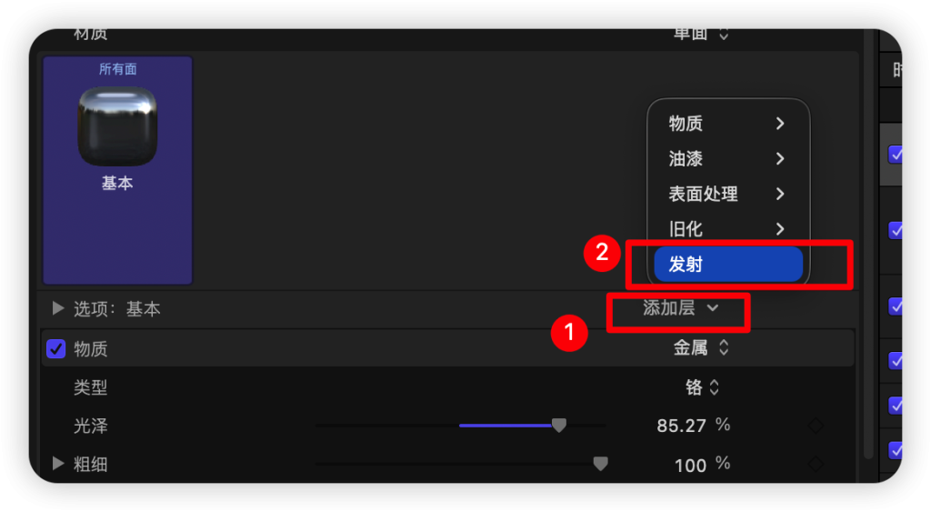Select the 基本 material preview thumbnail
Screen dimensions: 931x512
[117, 126]
